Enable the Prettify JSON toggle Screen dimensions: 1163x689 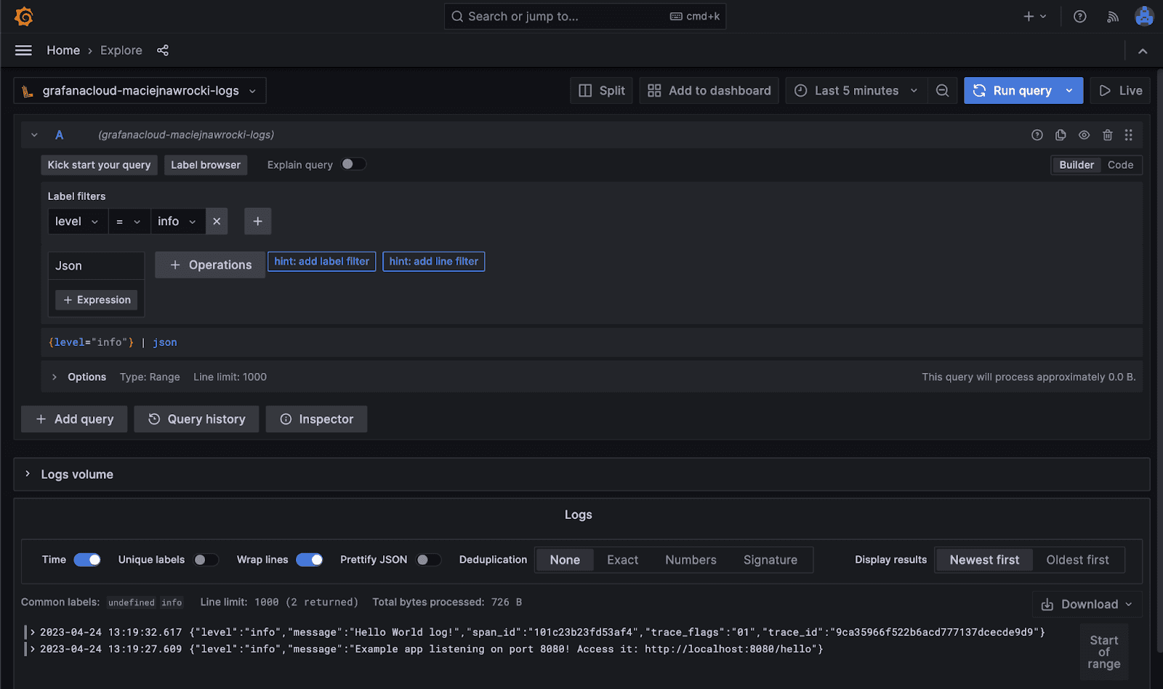point(428,560)
